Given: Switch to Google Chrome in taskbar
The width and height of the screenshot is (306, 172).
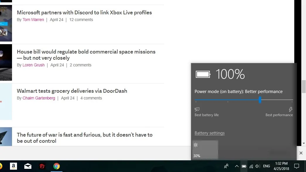Looking at the screenshot, I should coord(56,166).
